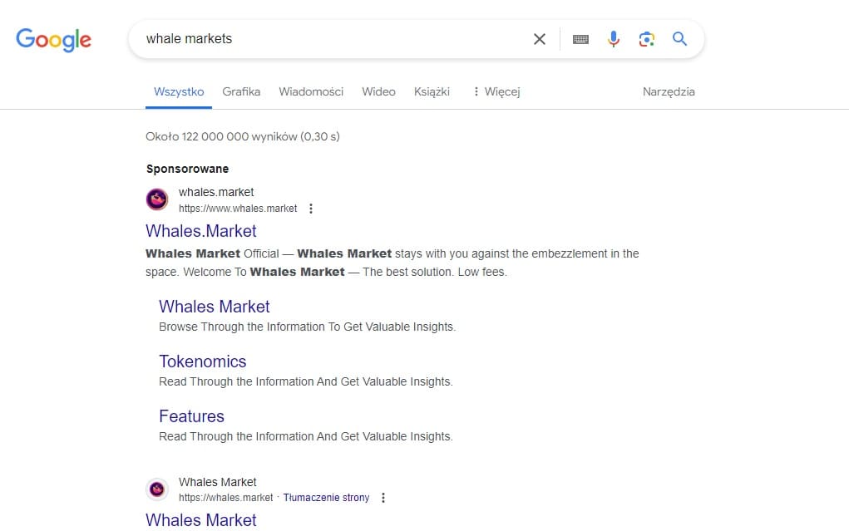Click the sponsored whales.market favicon
Image resolution: width=849 pixels, height=531 pixels.
coord(157,199)
